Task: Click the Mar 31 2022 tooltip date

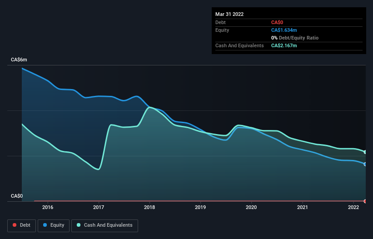Action: (x=229, y=14)
